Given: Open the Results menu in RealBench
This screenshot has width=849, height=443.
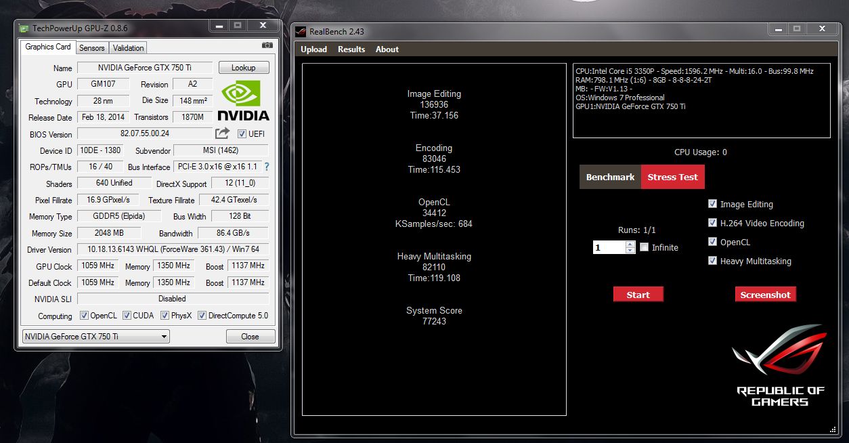Looking at the screenshot, I should 351,49.
